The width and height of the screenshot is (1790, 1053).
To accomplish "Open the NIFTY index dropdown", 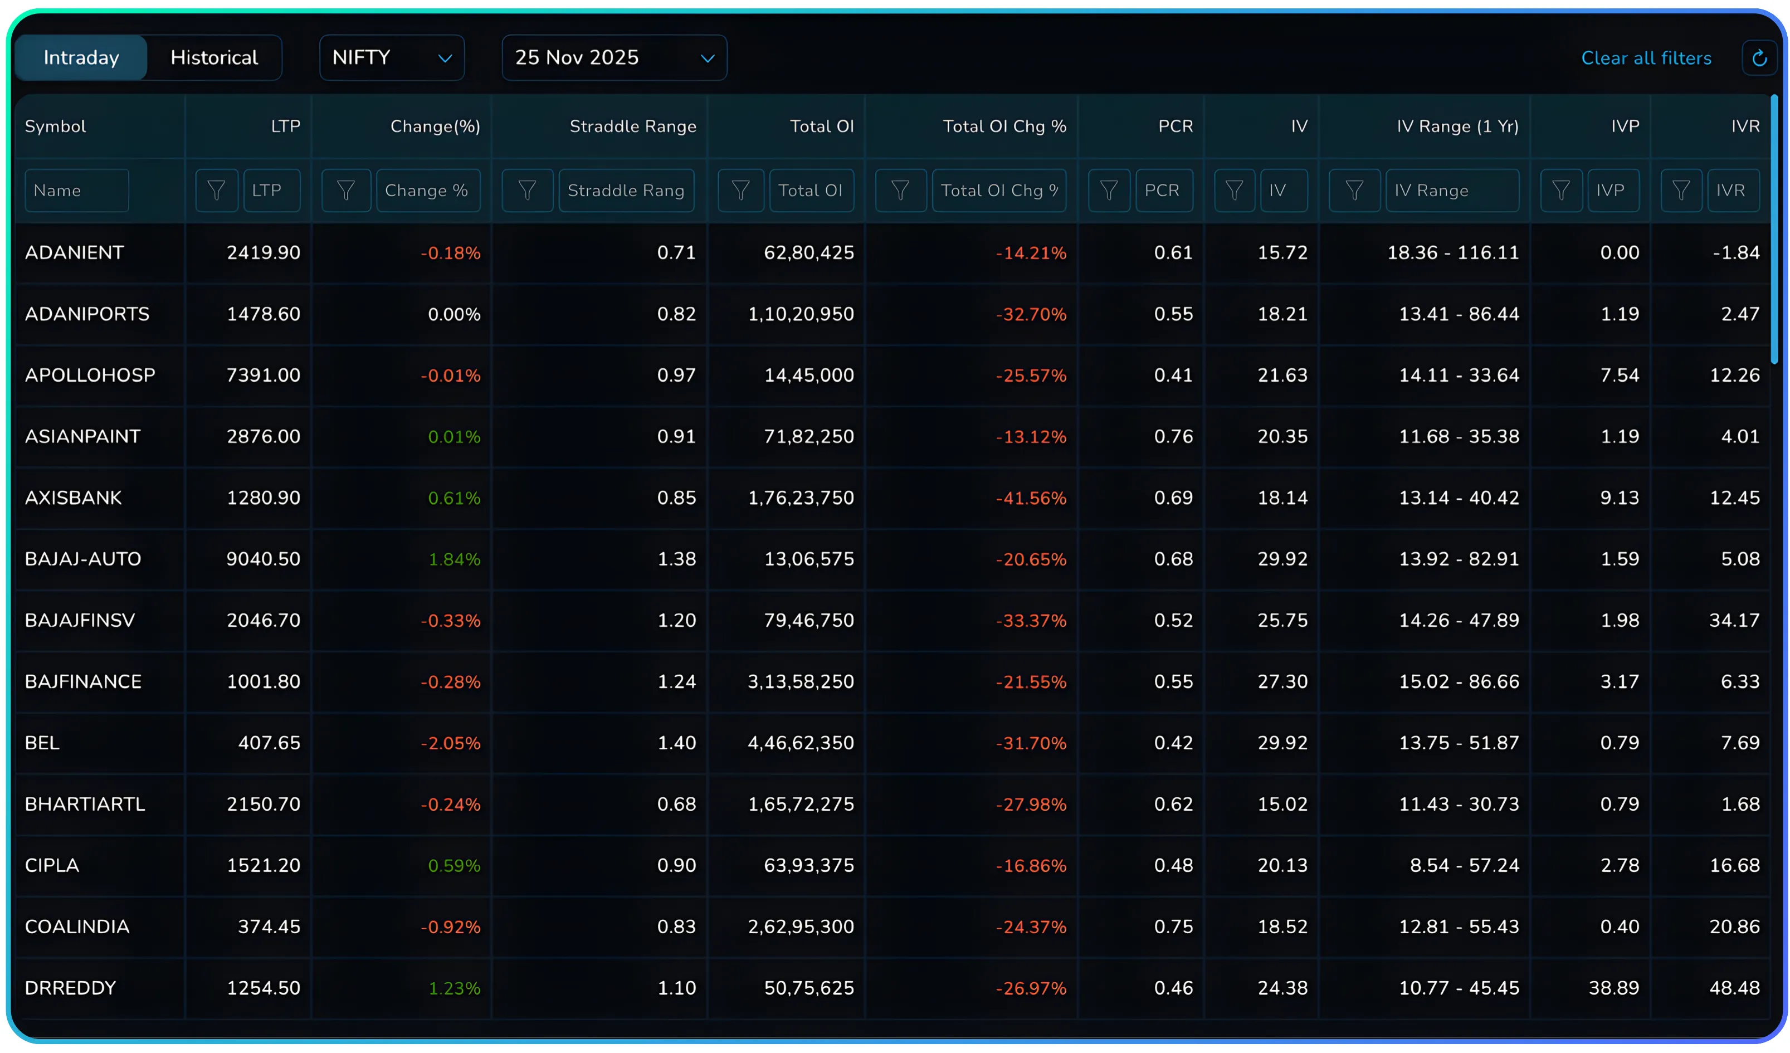I will coord(392,57).
